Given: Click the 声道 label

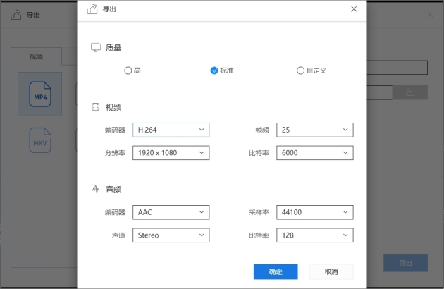Looking at the screenshot, I should point(118,235).
